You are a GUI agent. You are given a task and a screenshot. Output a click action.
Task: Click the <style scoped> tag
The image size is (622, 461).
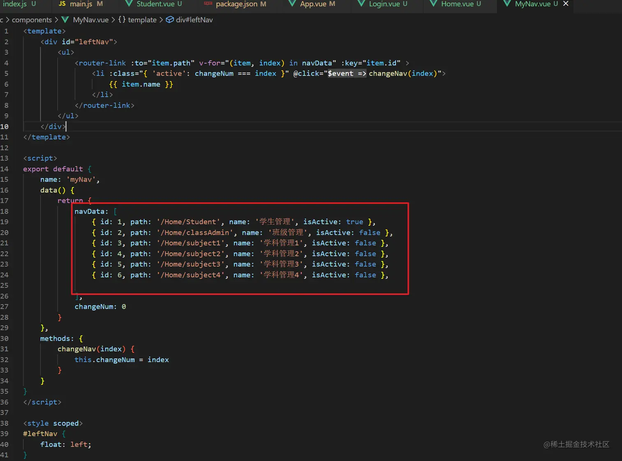[53, 424]
